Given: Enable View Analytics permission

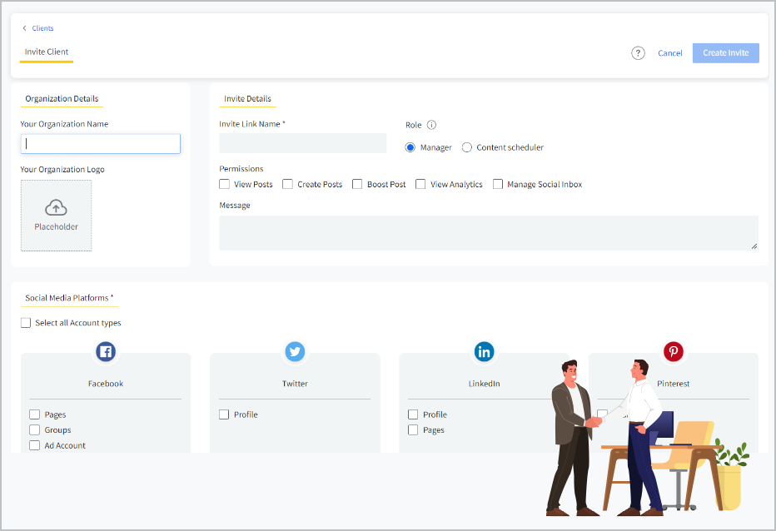Looking at the screenshot, I should [x=420, y=184].
